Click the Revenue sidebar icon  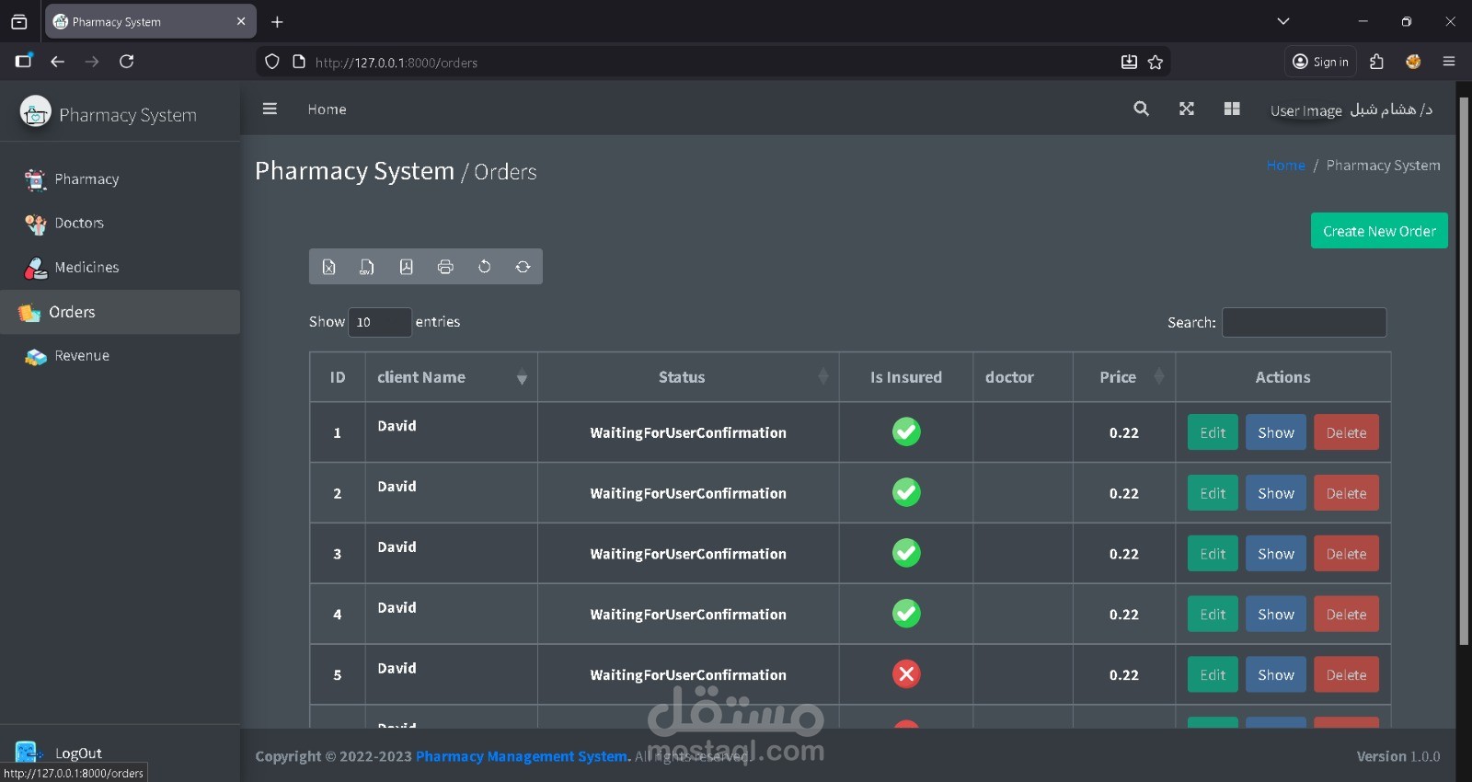coord(35,356)
